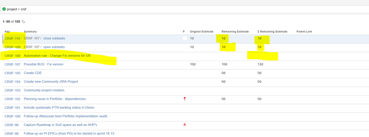Screen dimensions: 369x137
Task: Sort by Parent Link column header
Action: [304, 32]
